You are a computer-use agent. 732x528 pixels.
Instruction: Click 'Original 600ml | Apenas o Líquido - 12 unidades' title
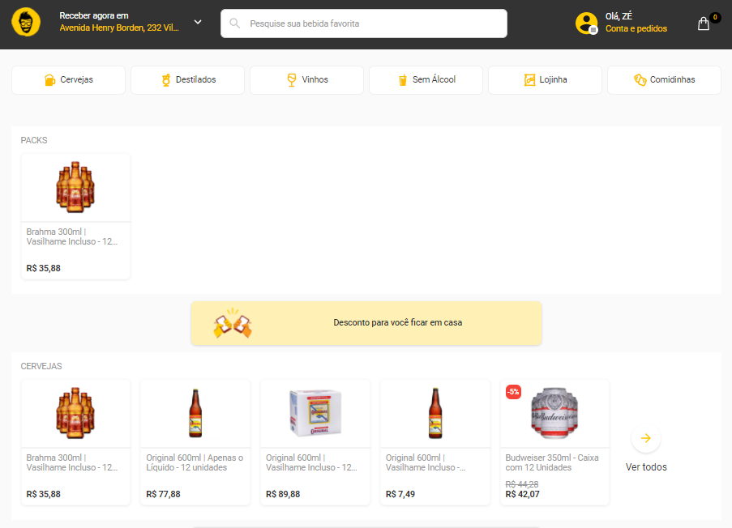[195, 462]
